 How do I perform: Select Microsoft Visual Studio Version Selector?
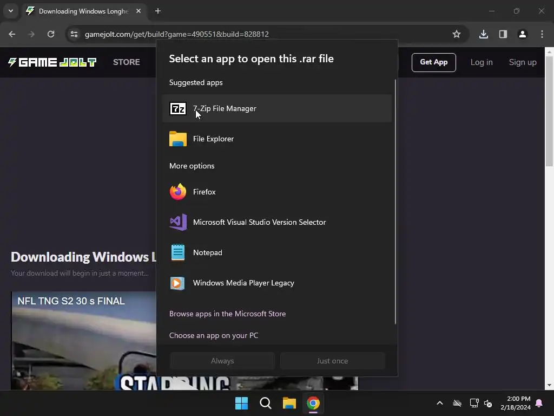[277, 222]
